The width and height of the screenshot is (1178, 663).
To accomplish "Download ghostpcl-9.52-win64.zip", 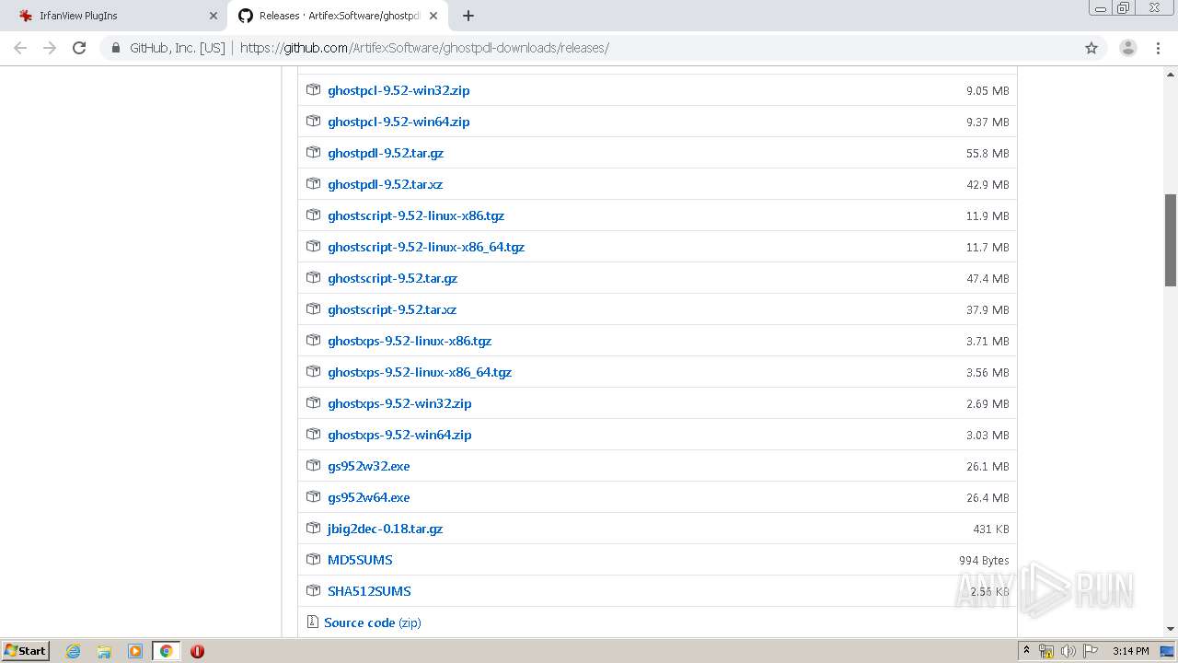I will 398,122.
